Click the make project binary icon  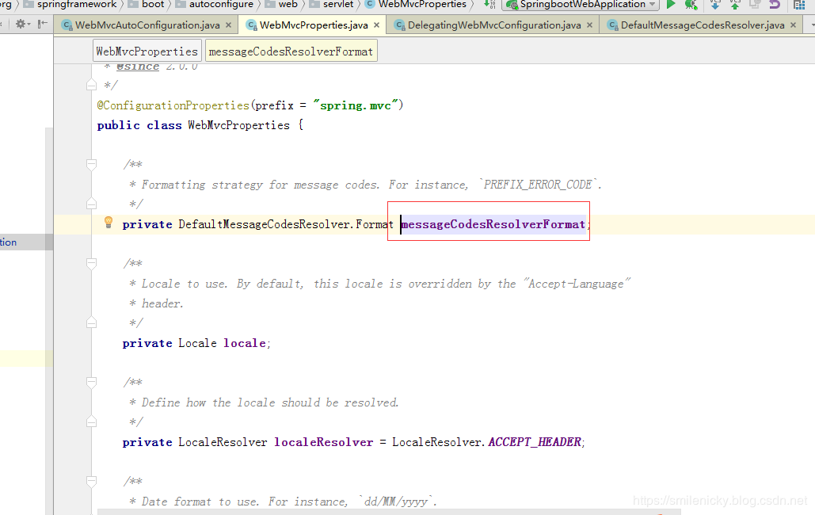pos(489,4)
